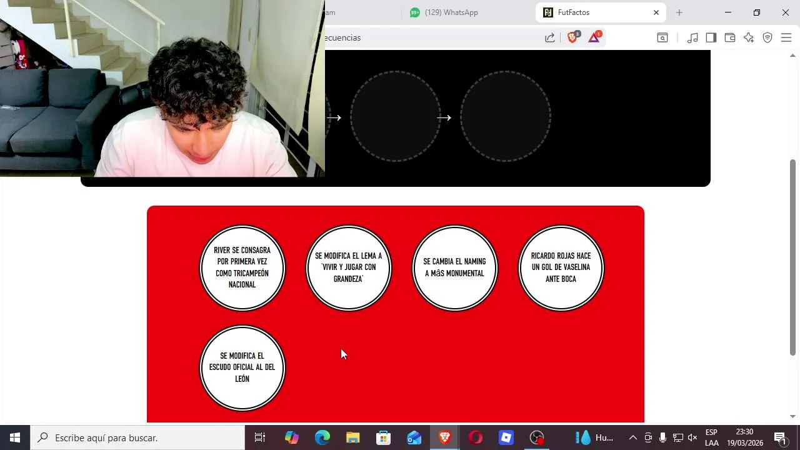
Task: Select 'Se modifica el escudo oficial' circle
Action: click(x=242, y=367)
